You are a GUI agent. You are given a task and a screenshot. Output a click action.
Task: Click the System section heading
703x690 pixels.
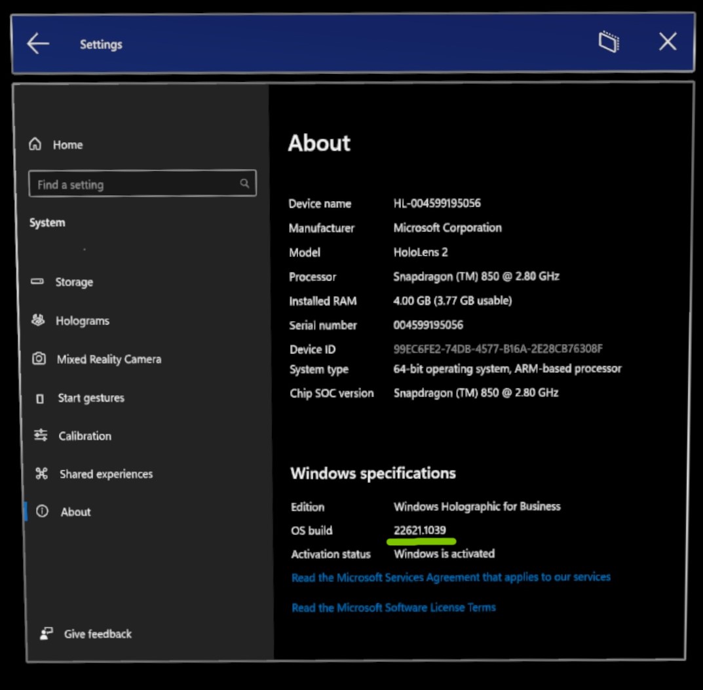(47, 222)
